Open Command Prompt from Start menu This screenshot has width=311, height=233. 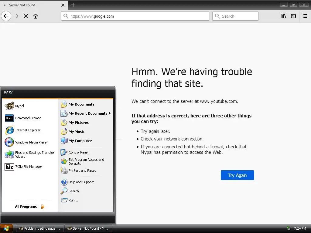[x=30, y=118]
